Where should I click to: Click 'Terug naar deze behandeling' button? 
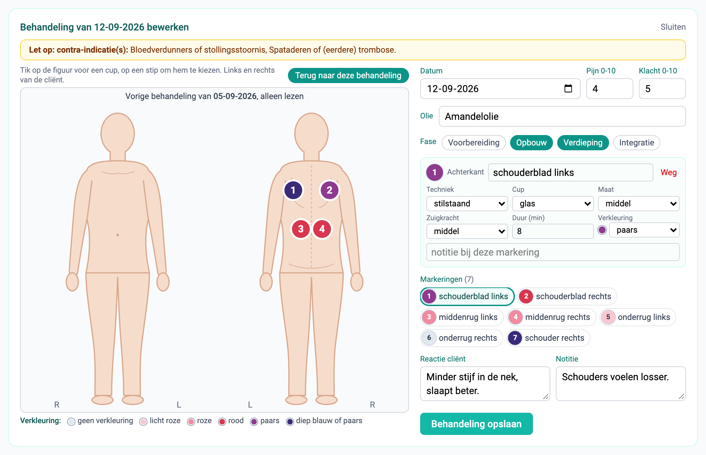(x=348, y=75)
